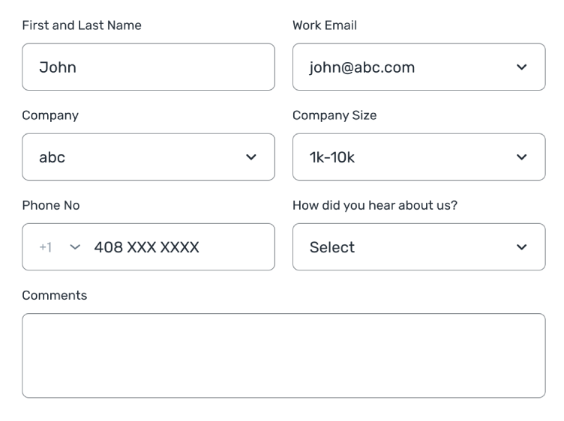Click the chevron arrow in Company field
Viewport: 564px width, 421px height.
click(251, 157)
